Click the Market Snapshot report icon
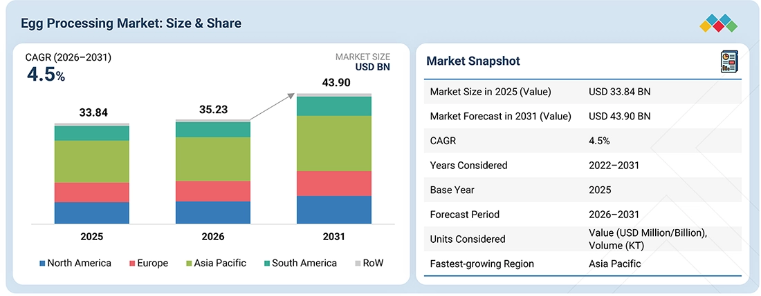Viewport: 761px width, 296px height. (729, 62)
